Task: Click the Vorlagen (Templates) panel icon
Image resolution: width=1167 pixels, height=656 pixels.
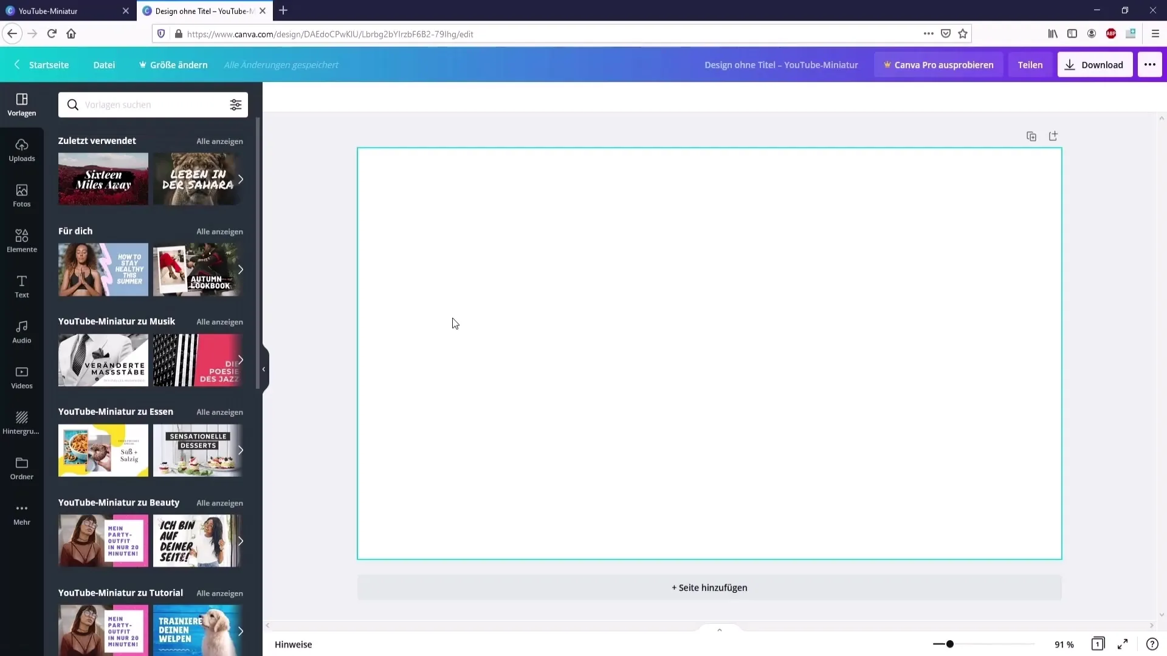Action: click(x=22, y=104)
